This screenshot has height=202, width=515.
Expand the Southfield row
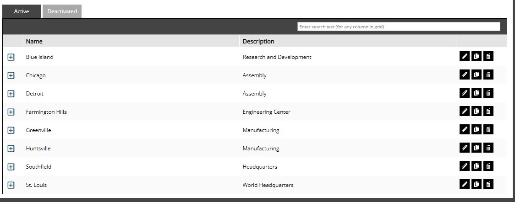(11, 167)
